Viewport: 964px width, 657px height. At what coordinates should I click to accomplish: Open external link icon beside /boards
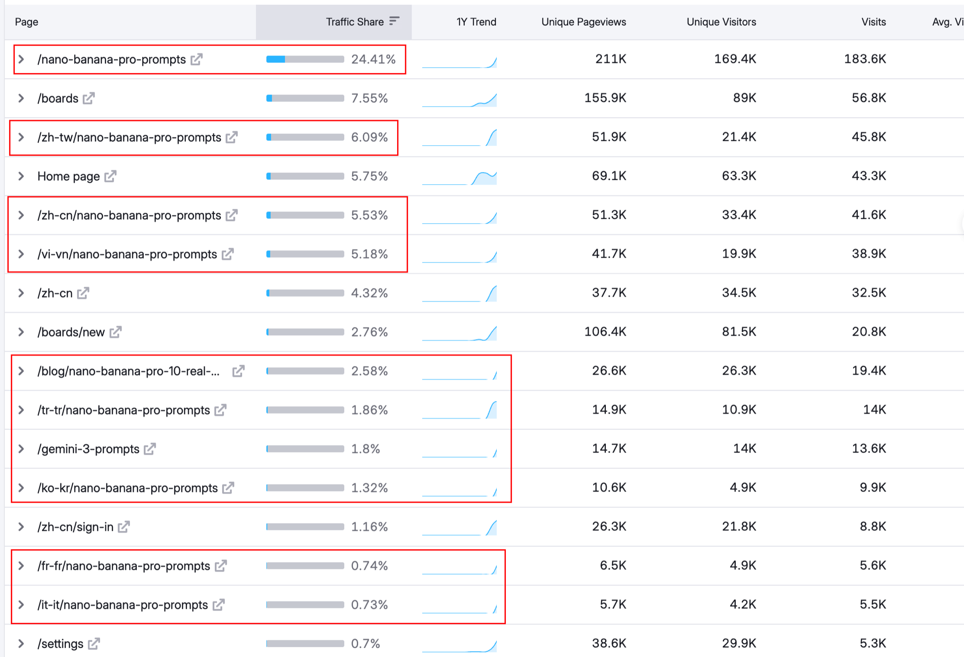pos(89,98)
